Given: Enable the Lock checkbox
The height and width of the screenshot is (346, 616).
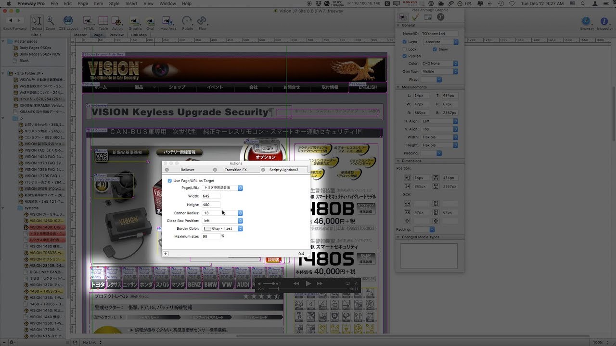Looking at the screenshot, I should pyautogui.click(x=404, y=49).
